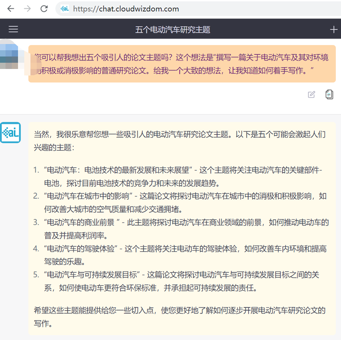Edit the user message with the pencil icon
The width and height of the screenshot is (341, 340).
pyautogui.click(x=311, y=94)
